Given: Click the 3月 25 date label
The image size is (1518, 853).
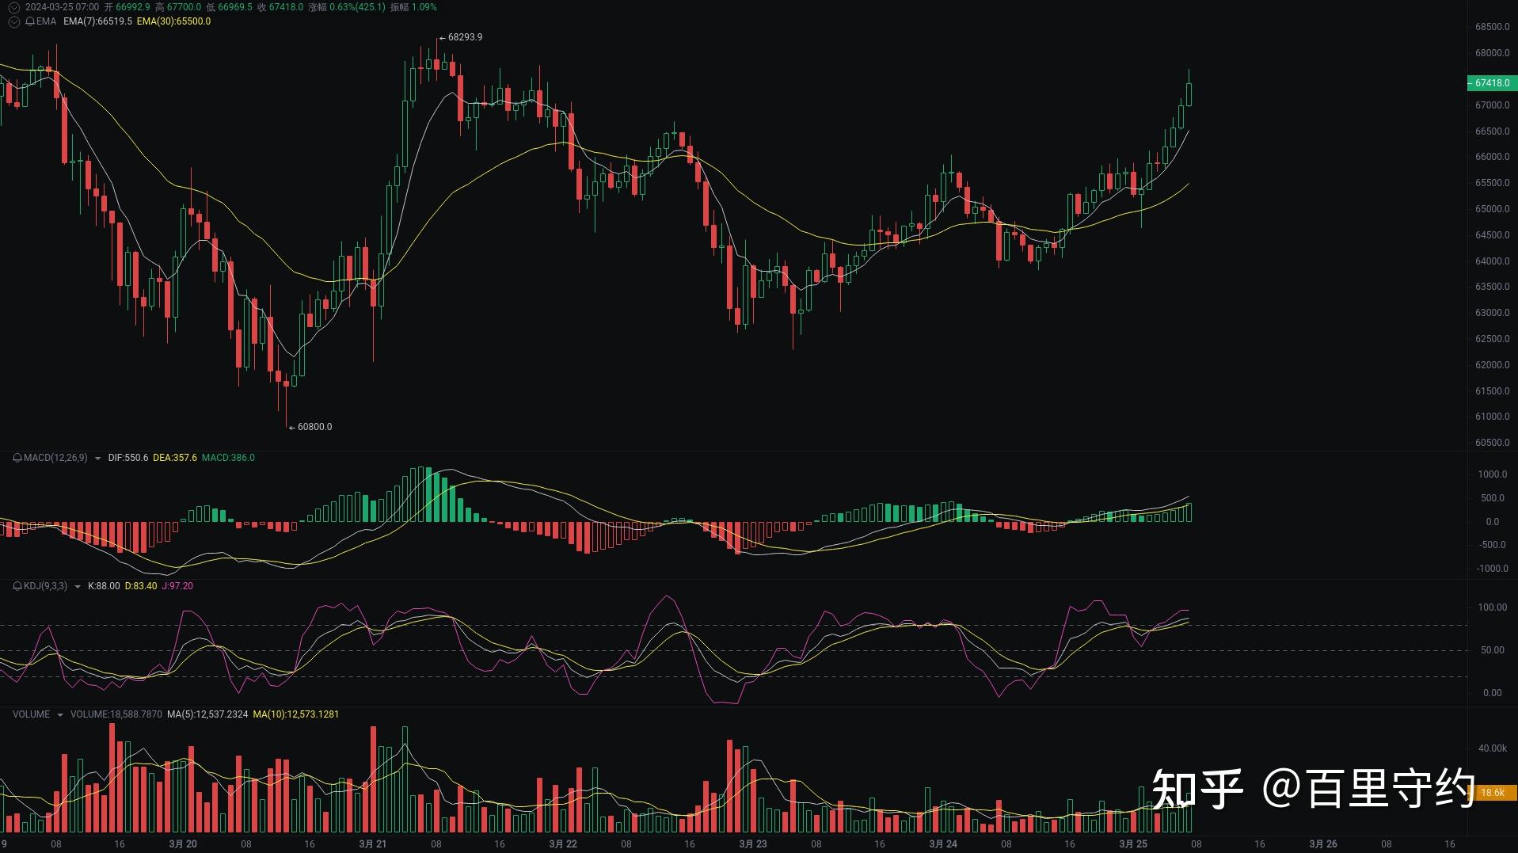Looking at the screenshot, I should coord(1133,844).
